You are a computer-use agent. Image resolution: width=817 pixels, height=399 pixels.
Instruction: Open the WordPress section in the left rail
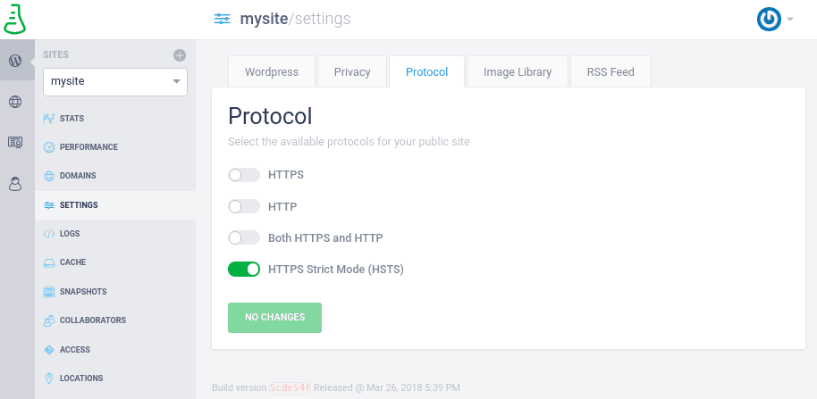(15, 61)
